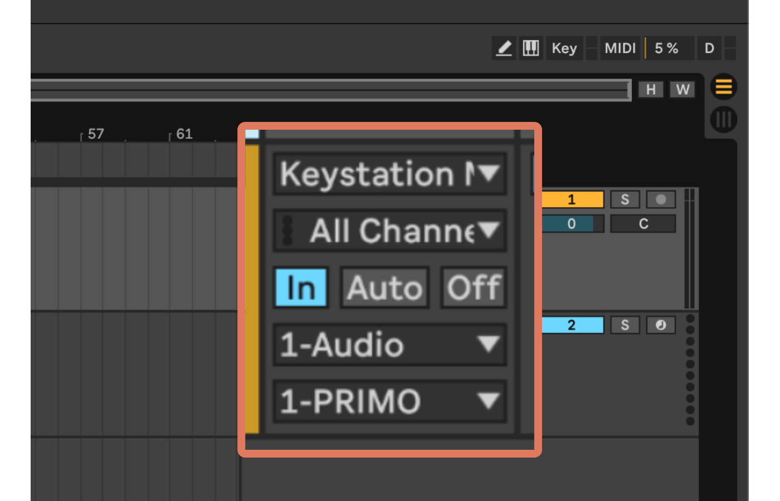
Task: Toggle track 2 activator button
Action: (572, 325)
